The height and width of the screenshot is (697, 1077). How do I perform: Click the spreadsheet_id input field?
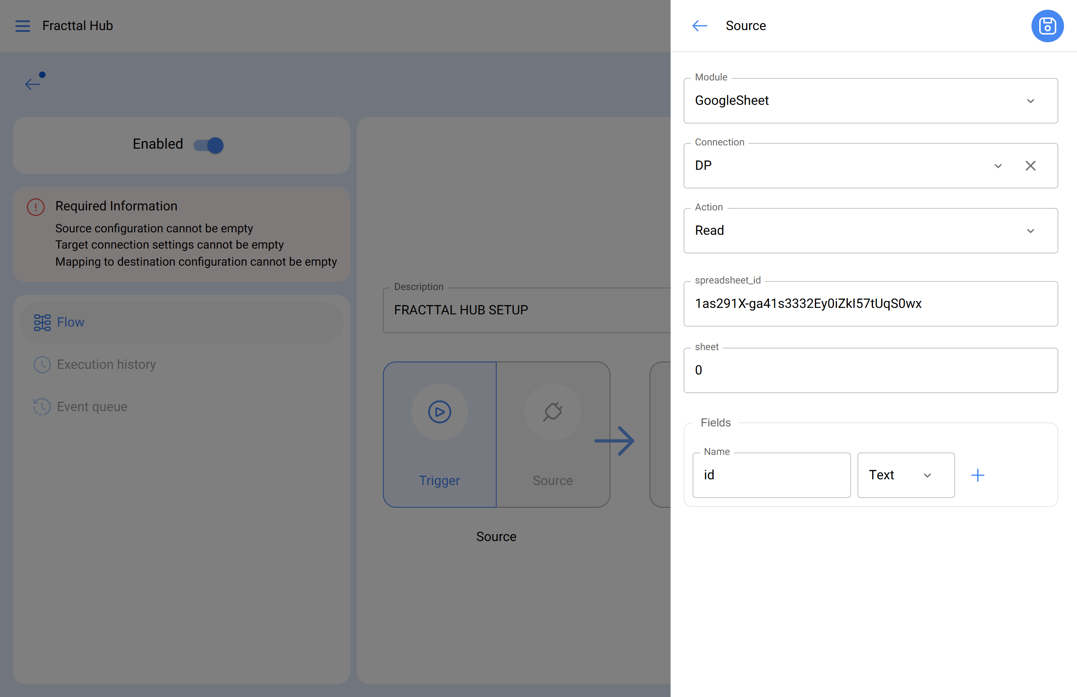point(870,303)
